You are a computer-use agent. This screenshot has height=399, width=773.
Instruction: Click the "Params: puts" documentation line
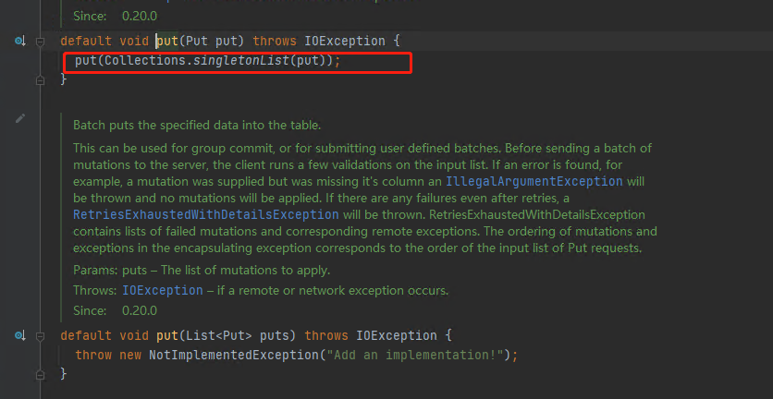pyautogui.click(x=202, y=270)
